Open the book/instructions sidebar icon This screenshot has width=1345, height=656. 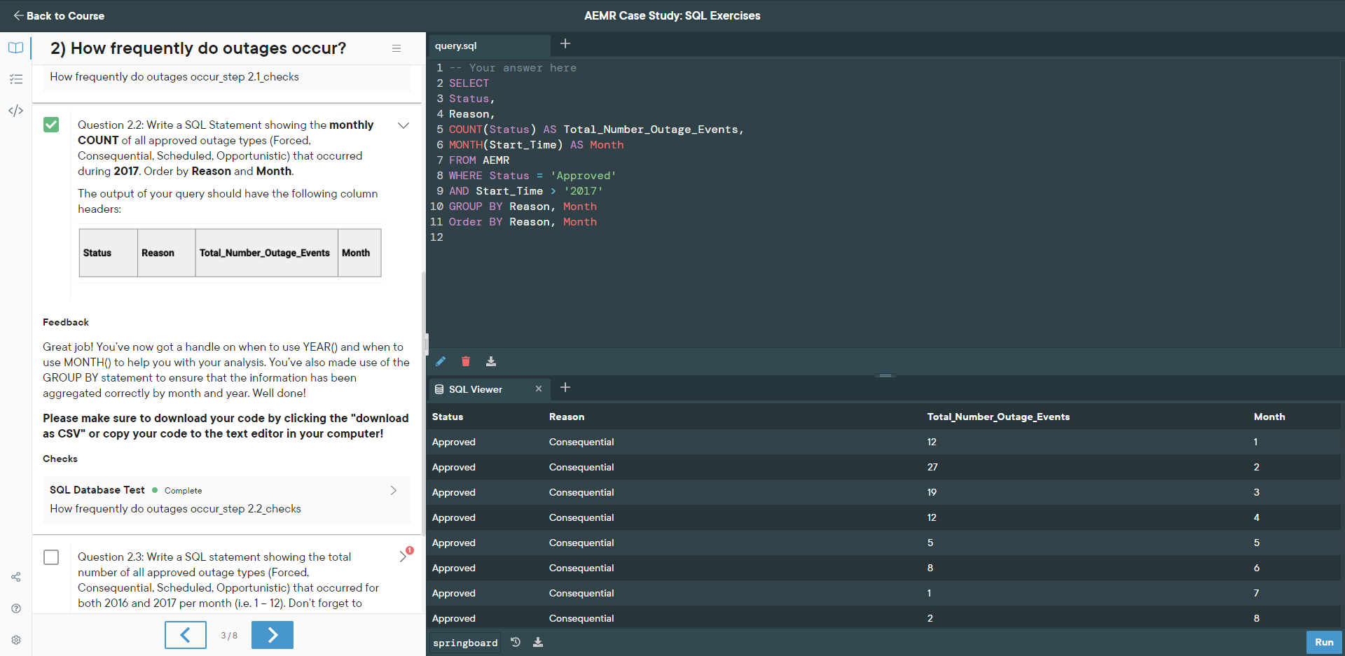15,48
